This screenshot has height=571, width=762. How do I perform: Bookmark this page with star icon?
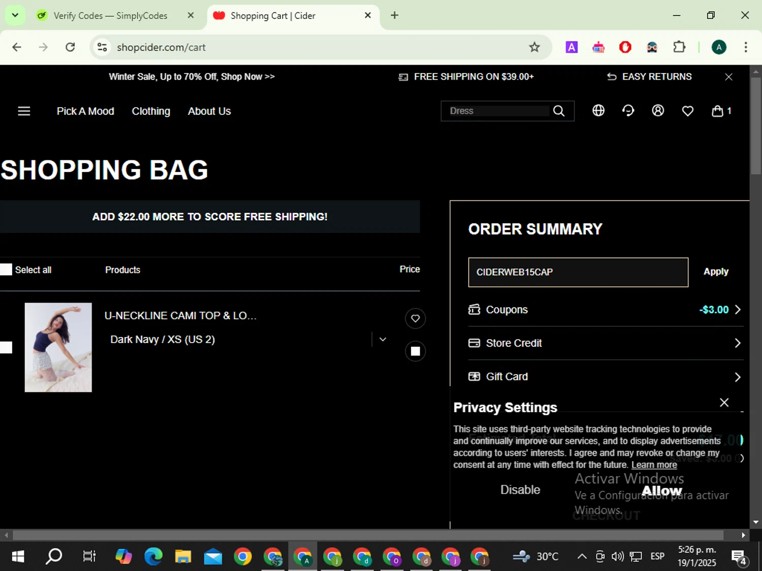534,47
